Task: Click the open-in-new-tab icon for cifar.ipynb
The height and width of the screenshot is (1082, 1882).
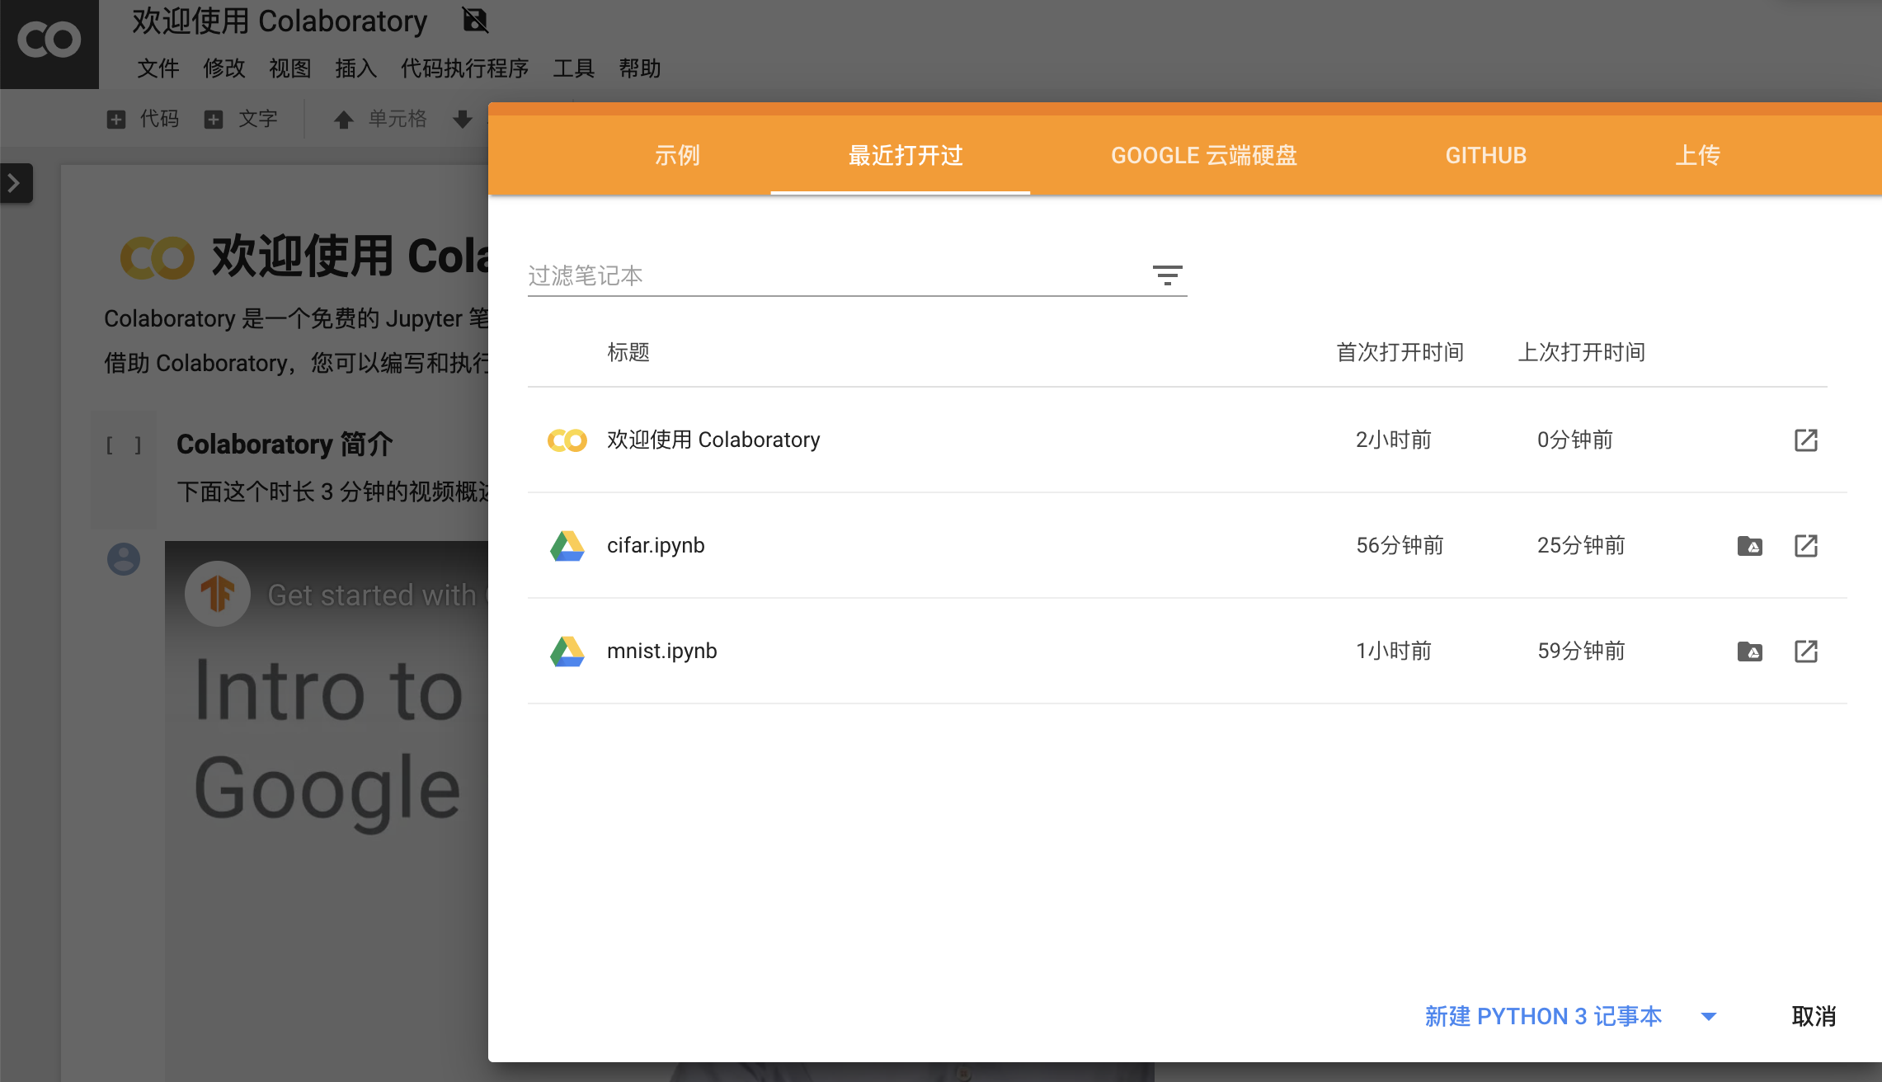Action: 1806,545
